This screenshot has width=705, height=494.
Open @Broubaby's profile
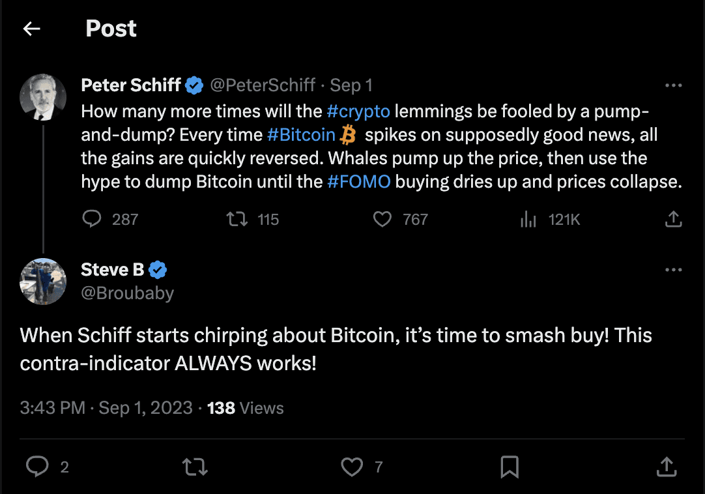tap(127, 293)
